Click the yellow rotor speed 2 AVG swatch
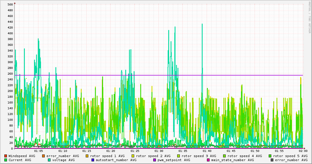 133,156
